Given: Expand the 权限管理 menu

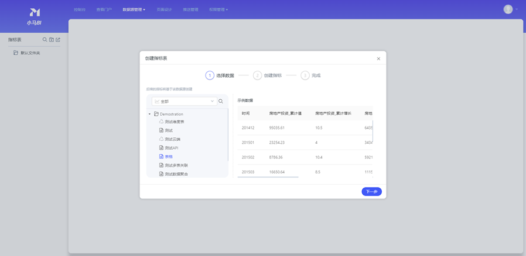Looking at the screenshot, I should click(x=218, y=10).
